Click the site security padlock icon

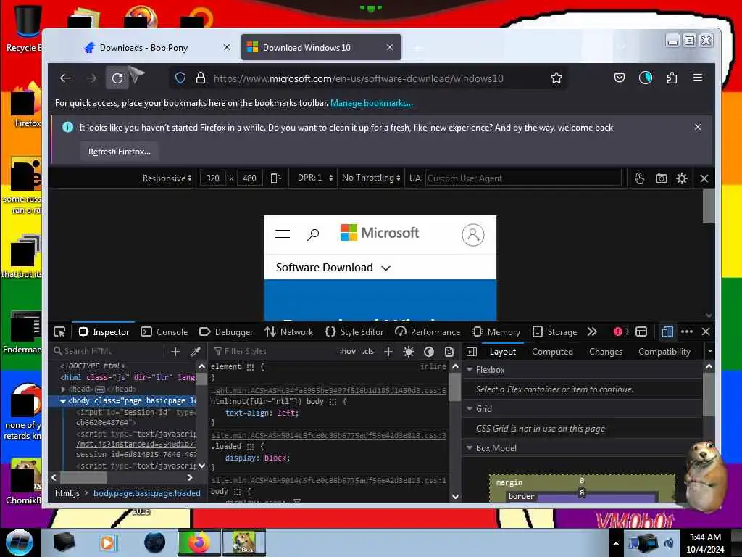[x=201, y=78]
